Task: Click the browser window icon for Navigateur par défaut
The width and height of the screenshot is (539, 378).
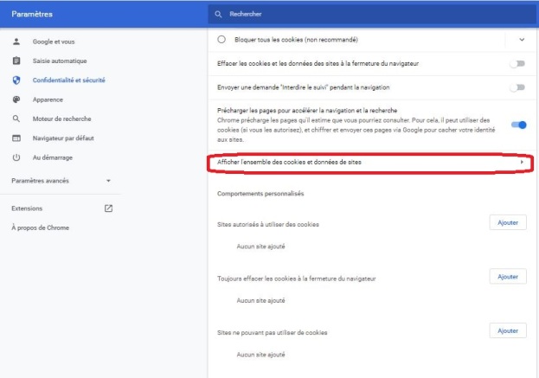Action: pyautogui.click(x=16, y=138)
